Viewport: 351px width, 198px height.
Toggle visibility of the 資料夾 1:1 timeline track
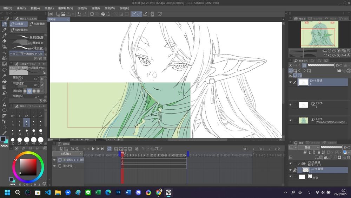(x=54, y=160)
